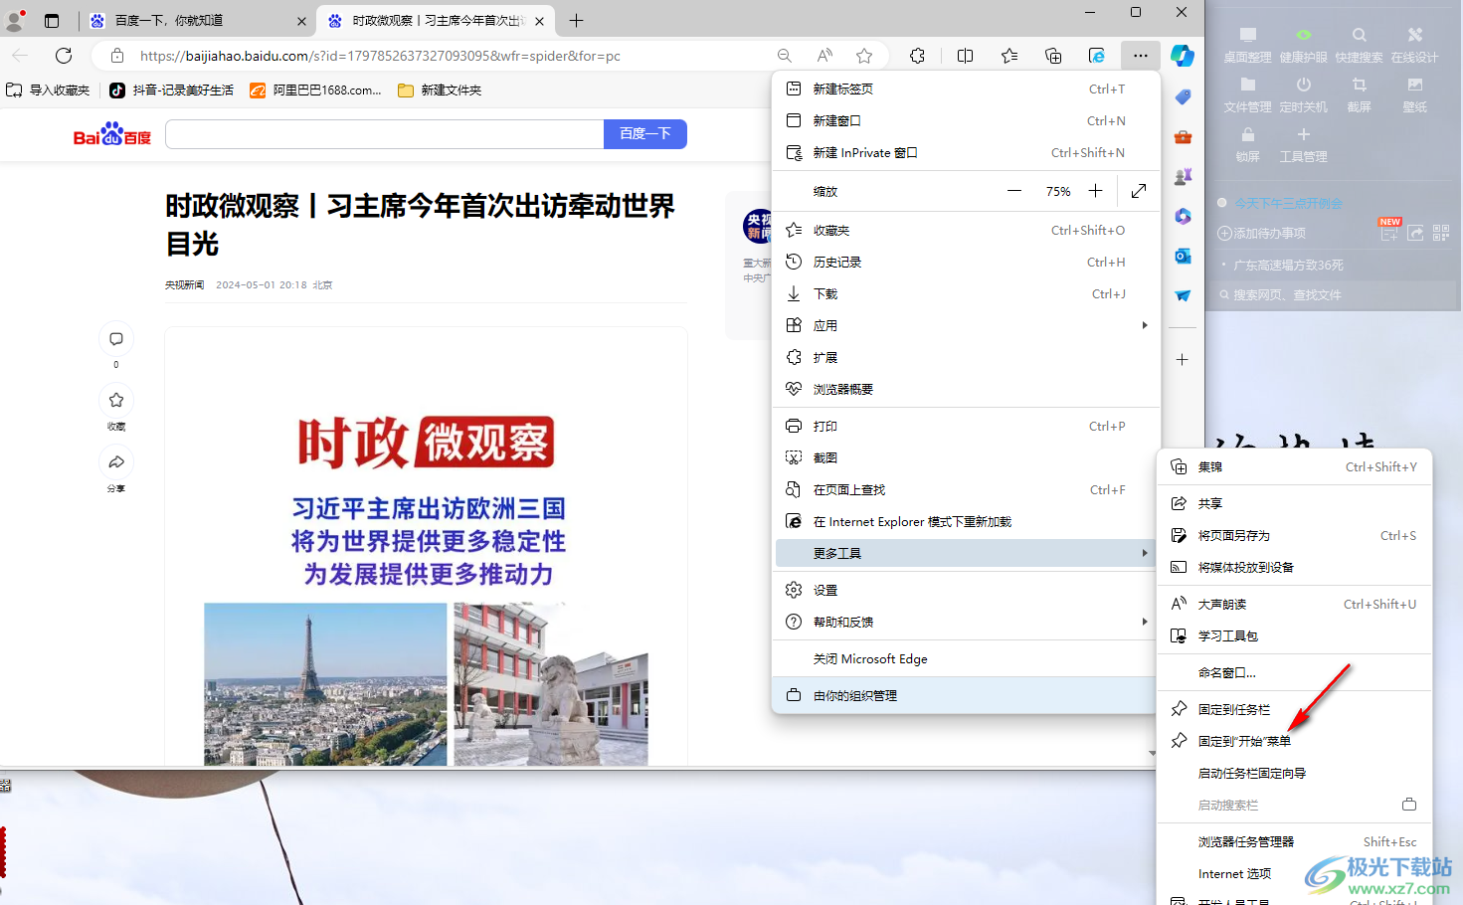Open 抖音-记录美好生活 bookmark

171,90
